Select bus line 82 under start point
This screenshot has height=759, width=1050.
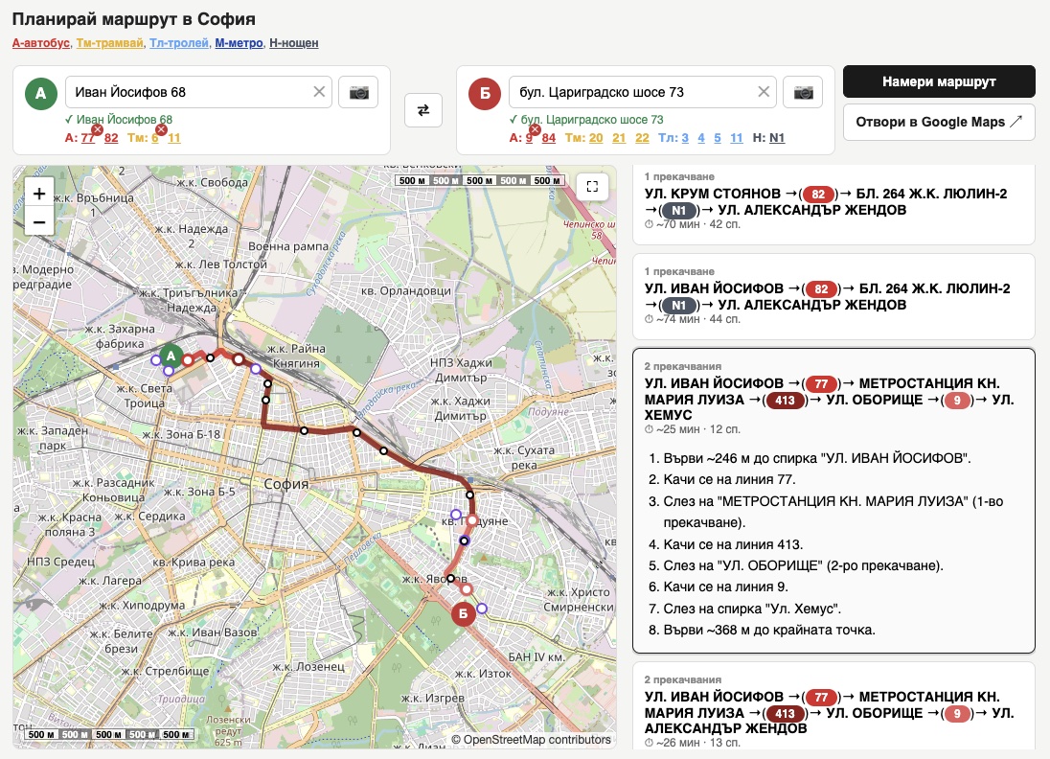point(111,138)
